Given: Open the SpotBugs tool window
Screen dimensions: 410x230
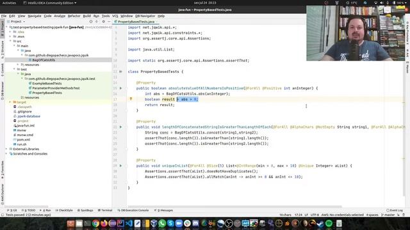Looking at the screenshot, I should pyautogui.click(x=85, y=210).
